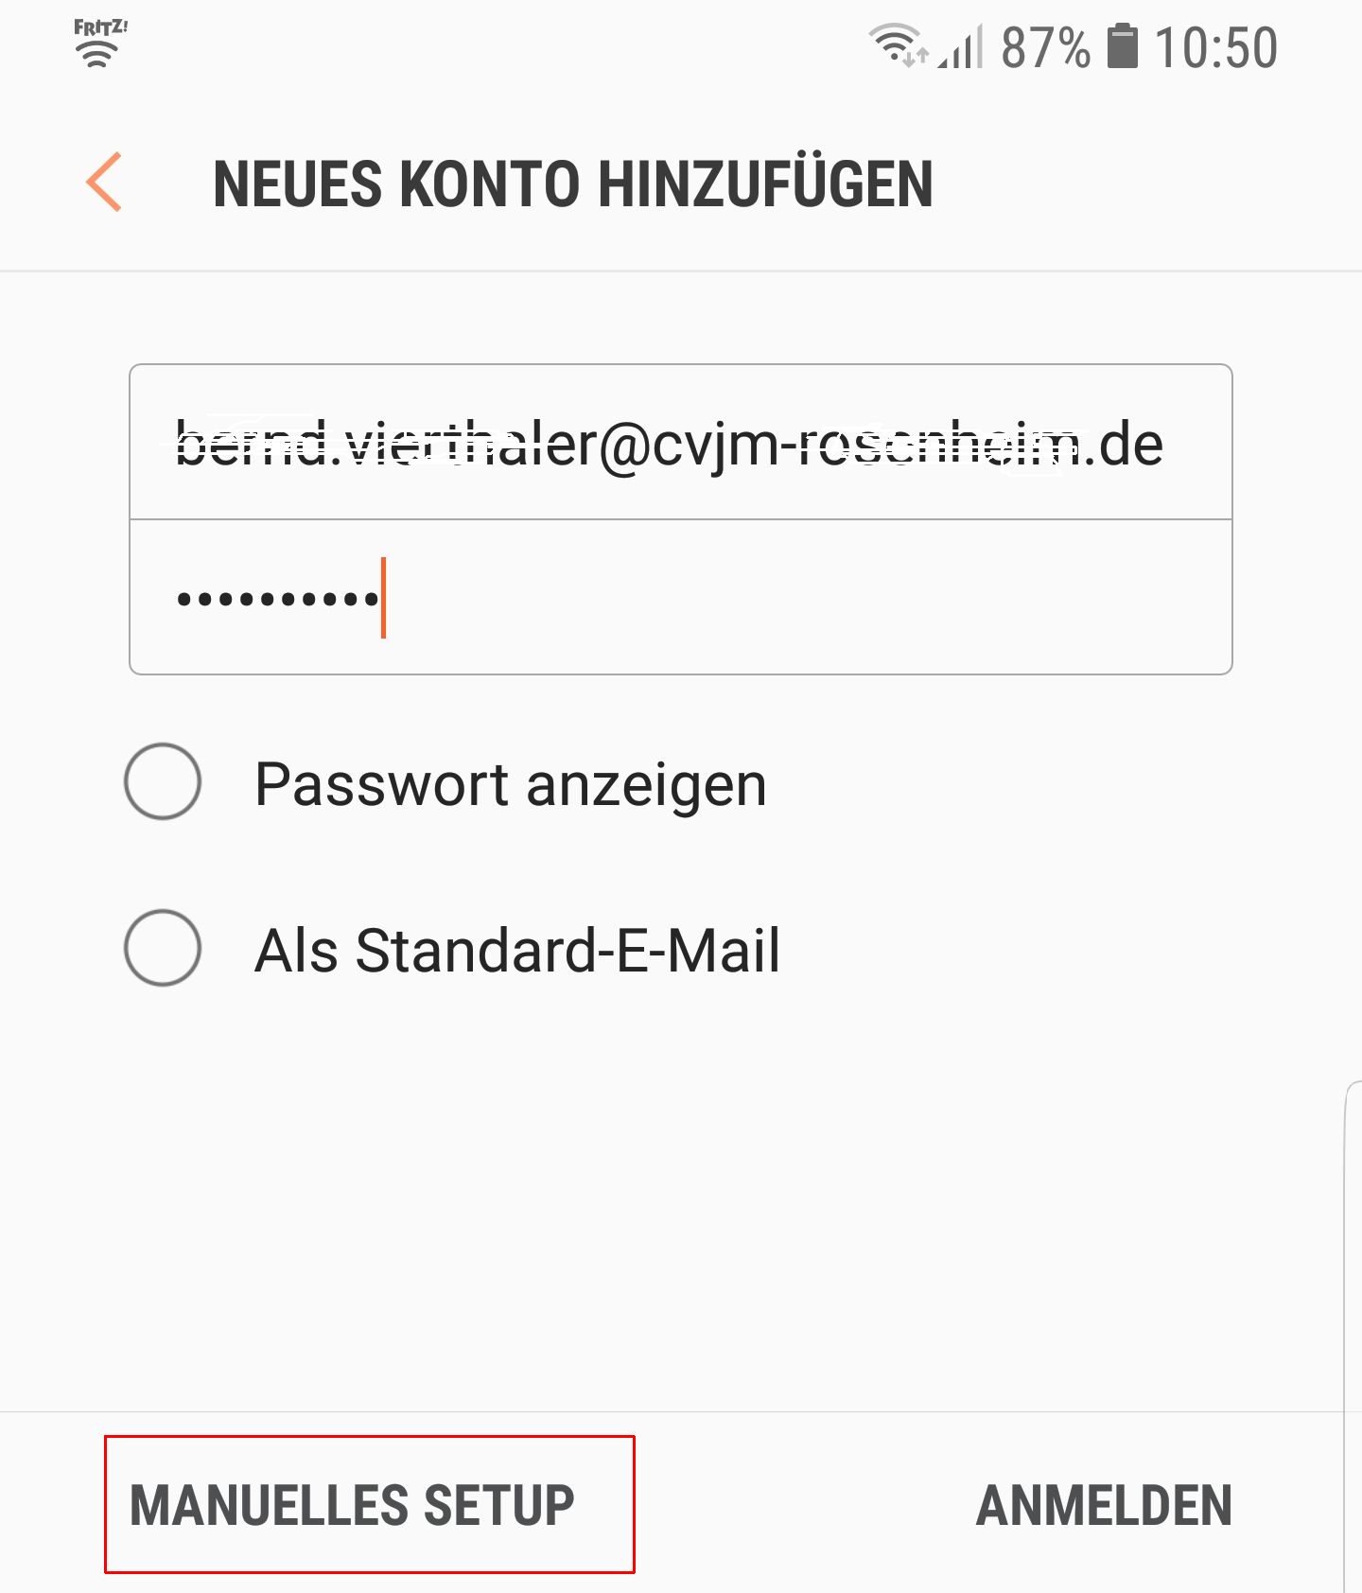
Task: Tap the 87% battery percentage
Action: 1045,47
